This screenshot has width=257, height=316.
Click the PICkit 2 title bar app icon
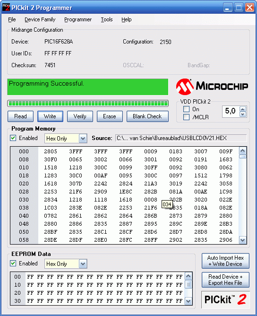pos(6,7)
